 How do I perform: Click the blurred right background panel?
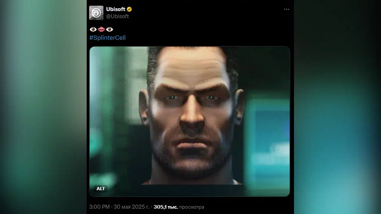coord(337,107)
